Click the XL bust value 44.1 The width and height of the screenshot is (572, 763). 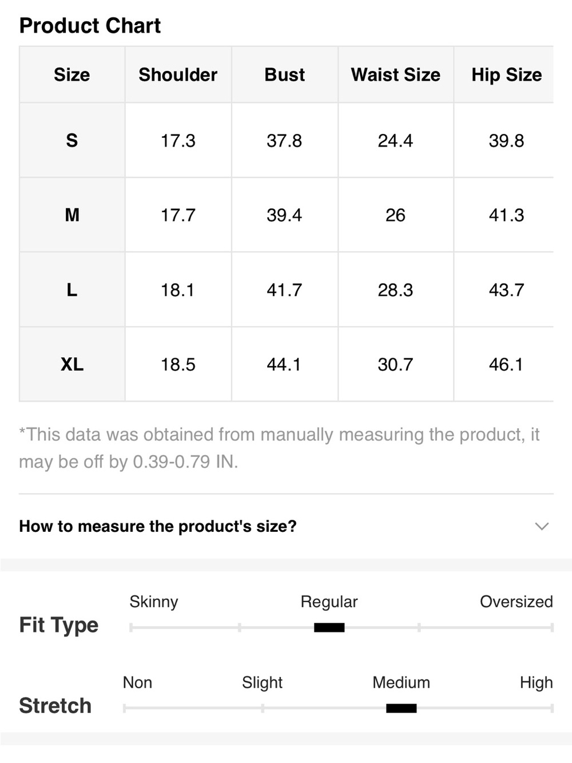284,364
